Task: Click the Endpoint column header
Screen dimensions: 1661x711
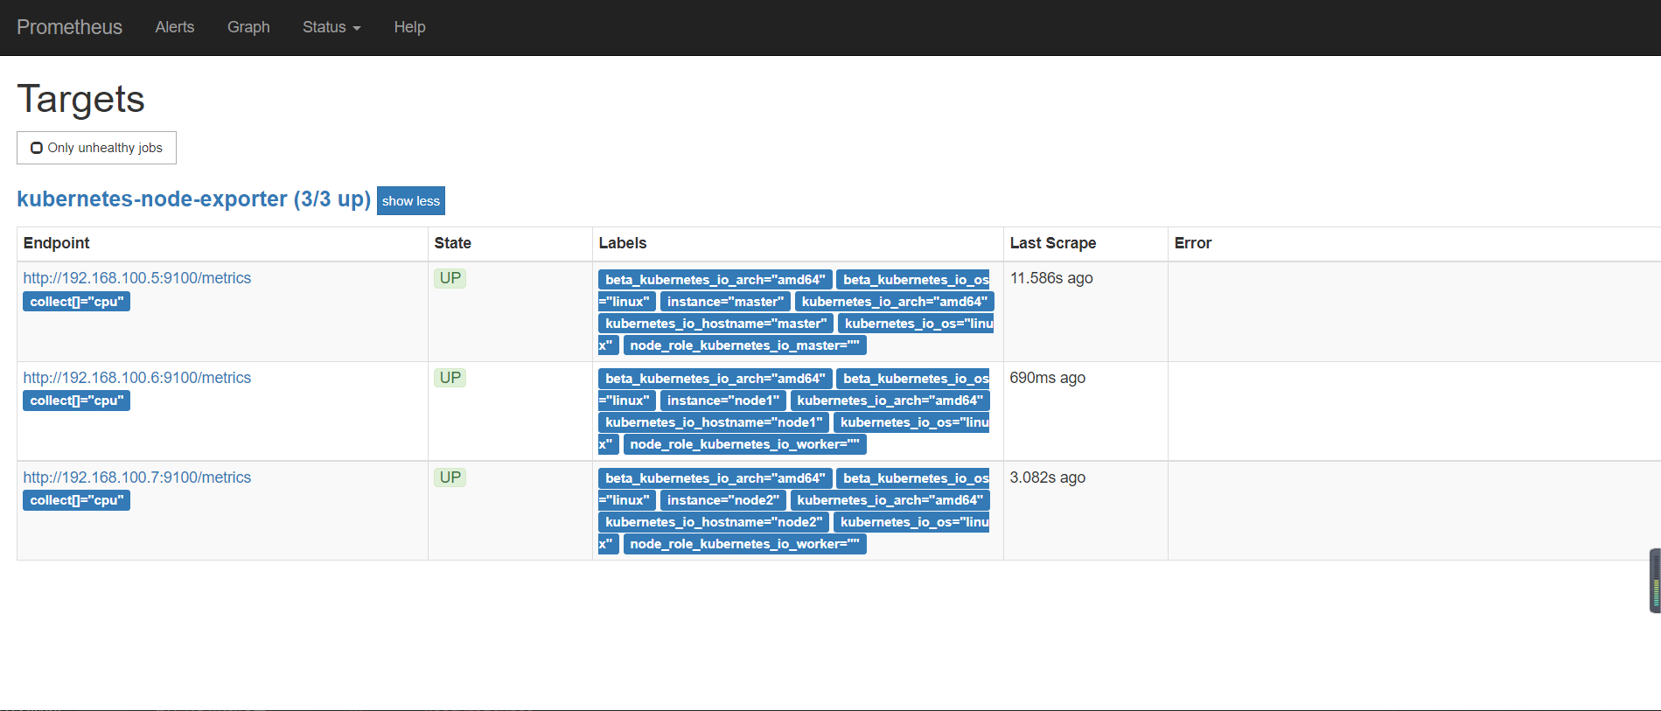Action: (x=57, y=243)
